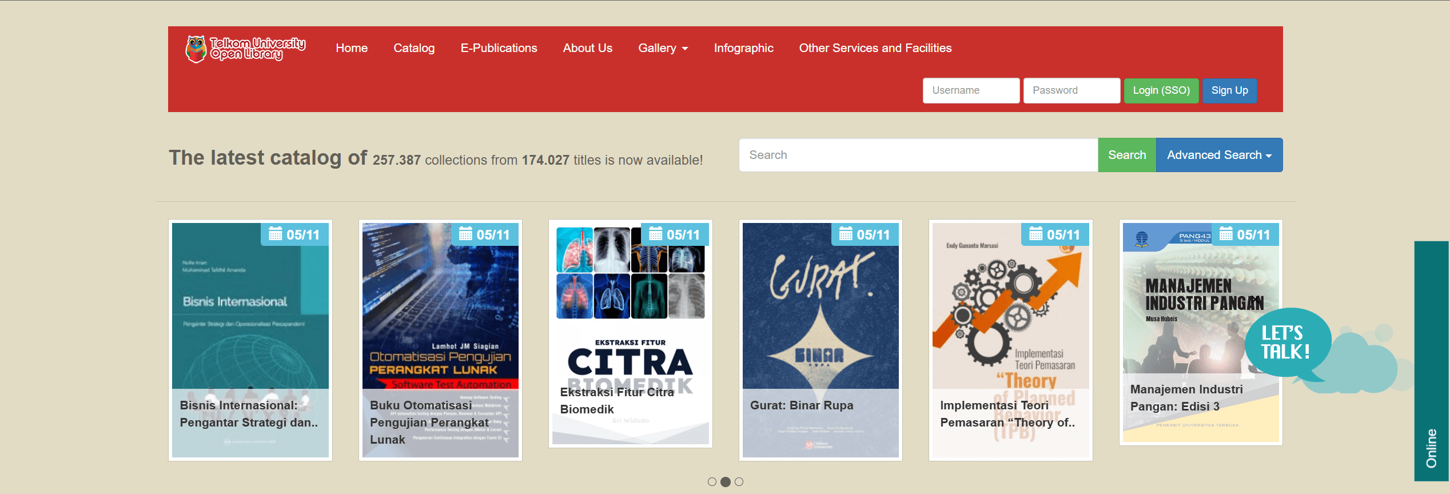Click the calendar date badge on Citra Biomedik
This screenshot has height=494, width=1450.
[675, 234]
